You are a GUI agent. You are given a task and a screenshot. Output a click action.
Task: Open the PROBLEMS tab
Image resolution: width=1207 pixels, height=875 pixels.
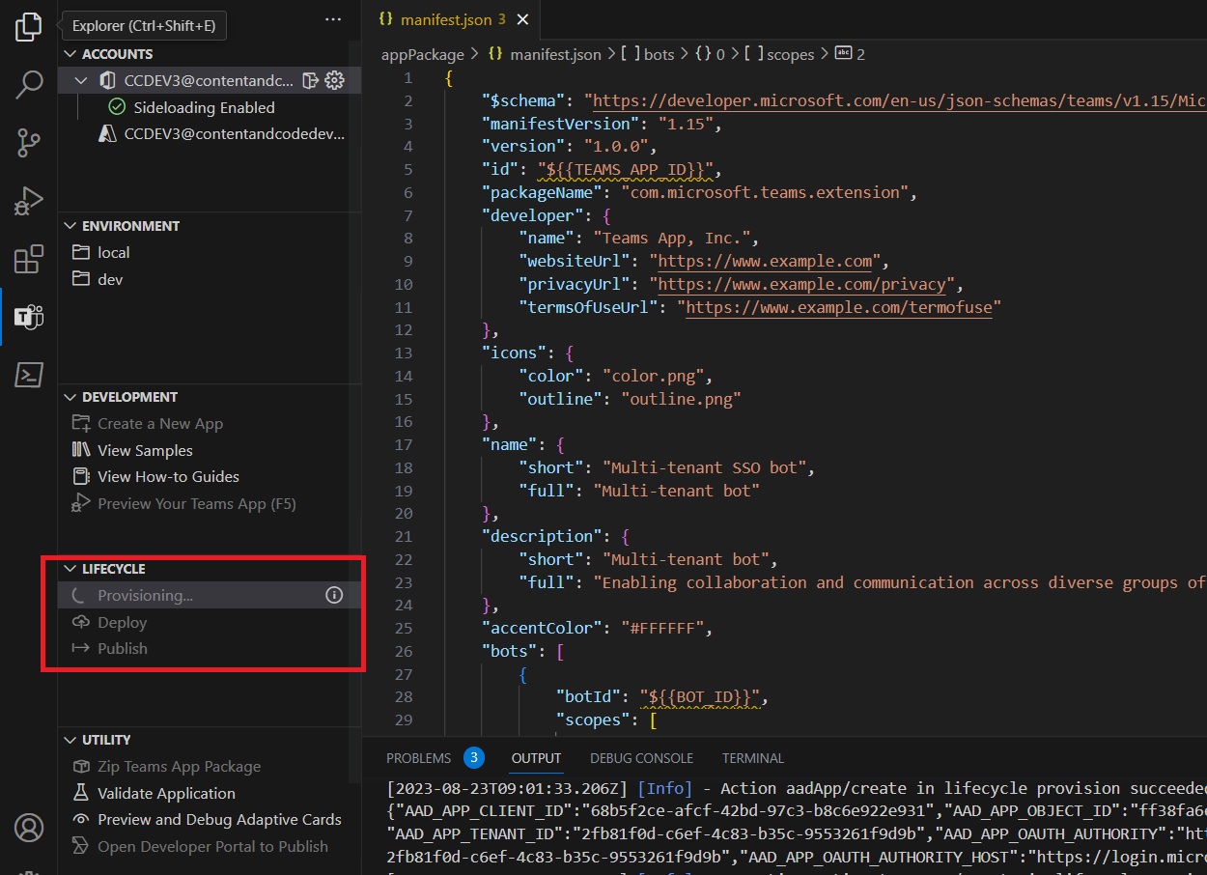tap(420, 758)
